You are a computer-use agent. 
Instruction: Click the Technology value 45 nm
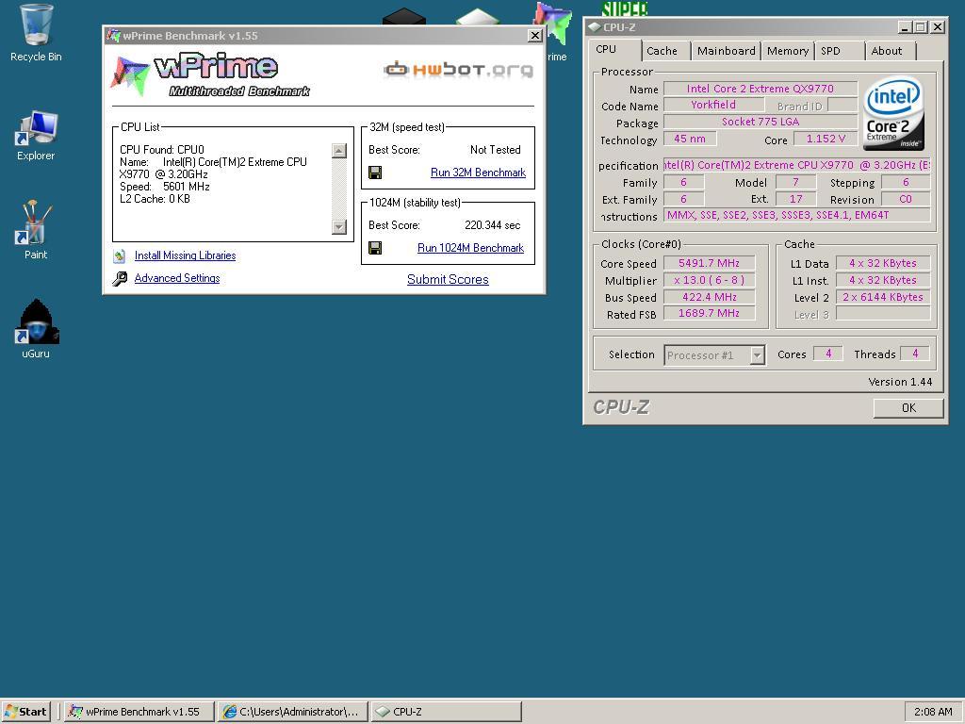(x=689, y=140)
